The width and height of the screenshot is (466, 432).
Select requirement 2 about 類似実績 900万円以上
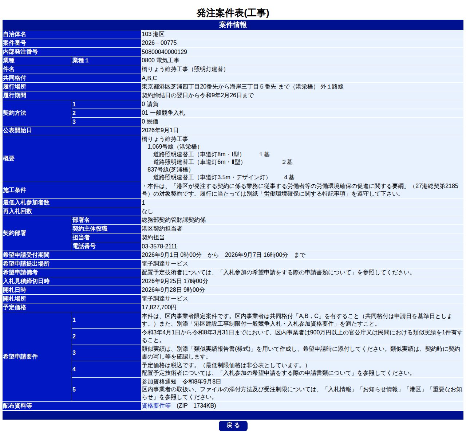[x=302, y=336]
